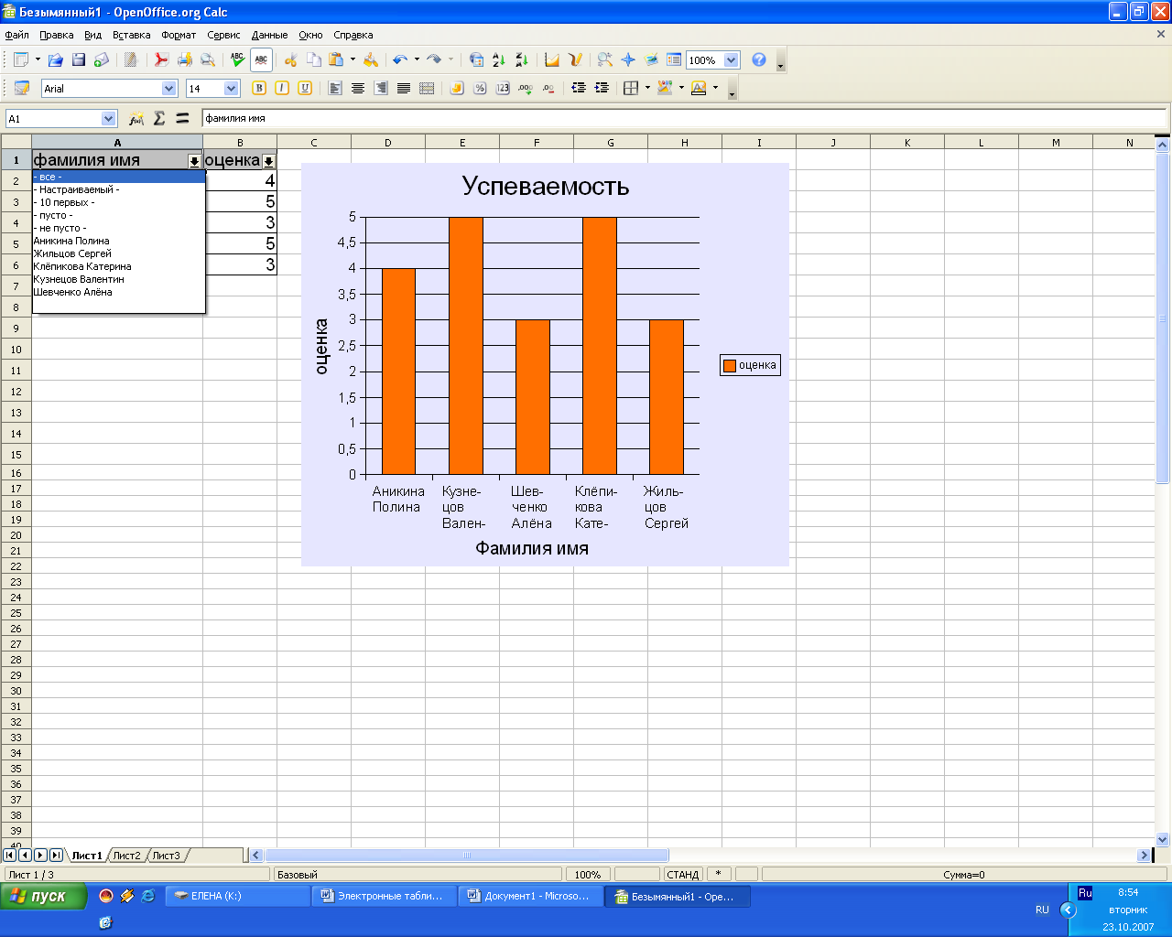Switch to the Лист2 sheet tab
1172x937 pixels.
[127, 856]
